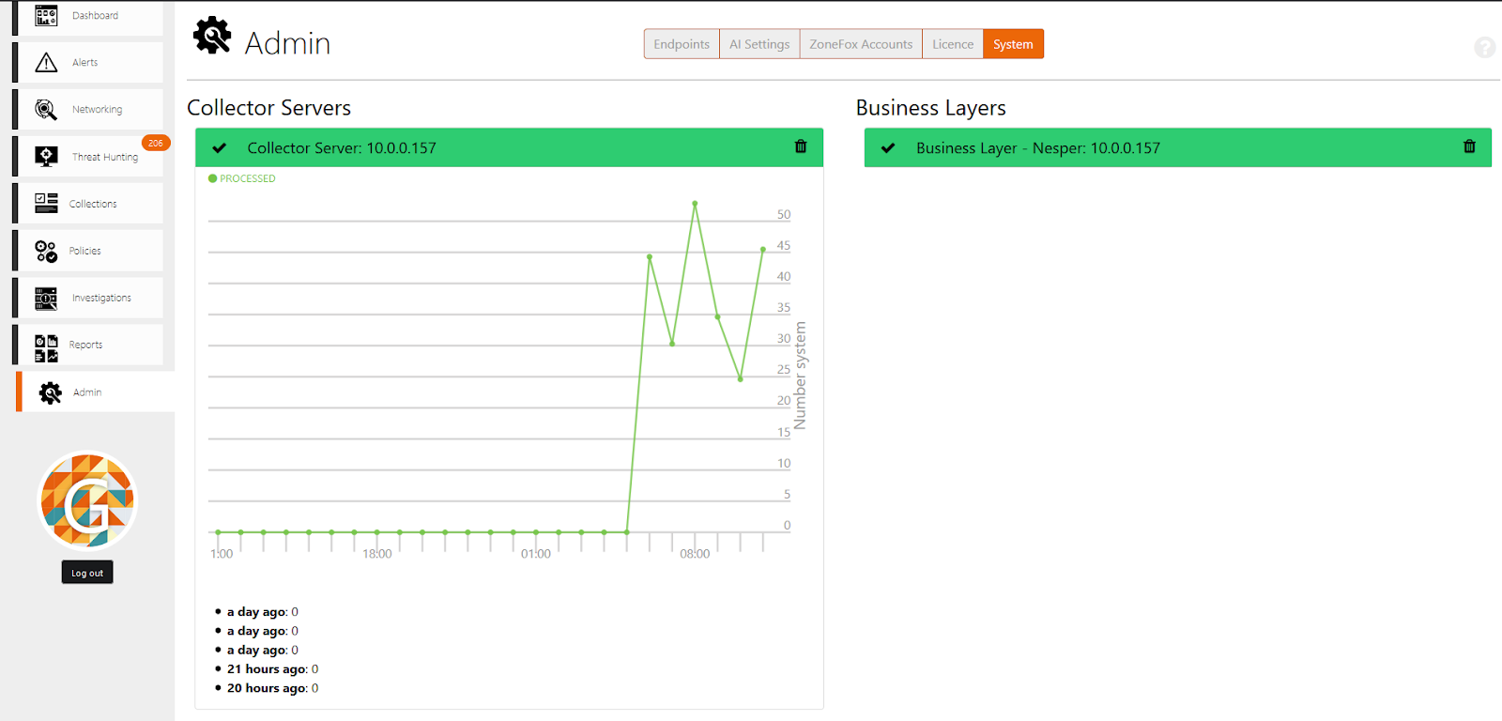1502x721 pixels.
Task: Switch to the Endpoints tab
Action: point(682,44)
